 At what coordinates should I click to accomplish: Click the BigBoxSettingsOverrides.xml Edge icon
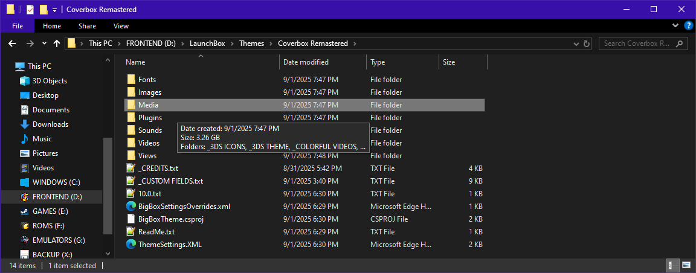130,207
